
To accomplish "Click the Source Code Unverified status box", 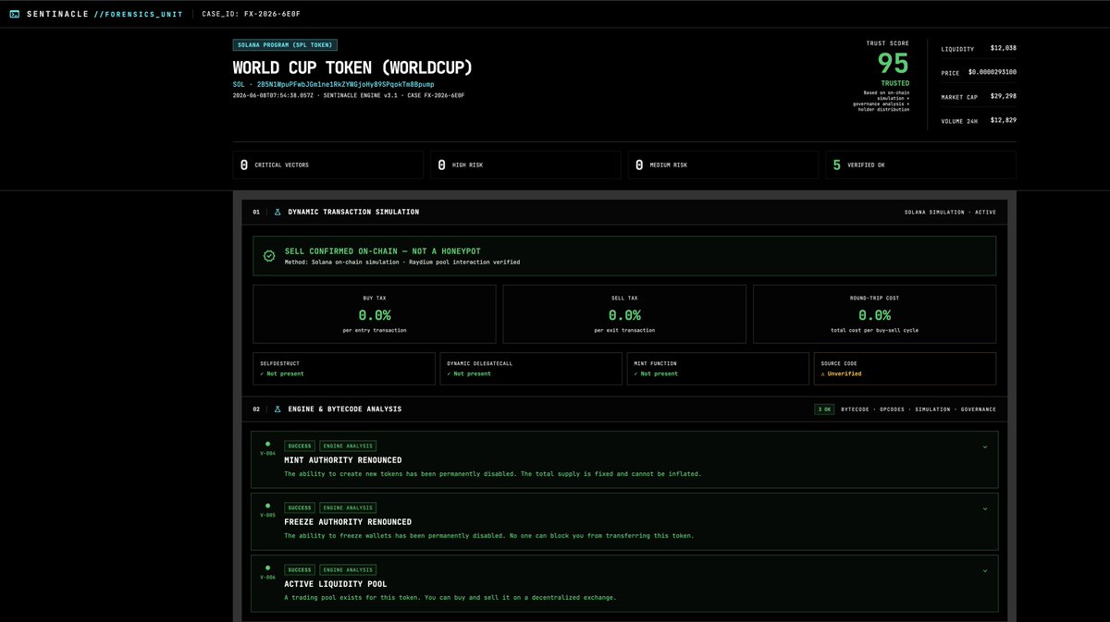I will point(905,368).
